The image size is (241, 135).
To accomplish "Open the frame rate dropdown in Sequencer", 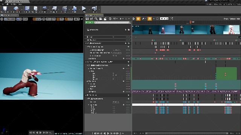I will pos(164,19).
